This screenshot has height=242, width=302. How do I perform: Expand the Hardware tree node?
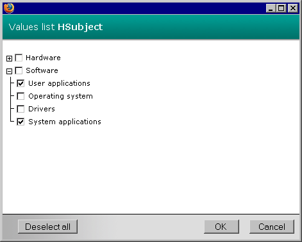point(9,58)
